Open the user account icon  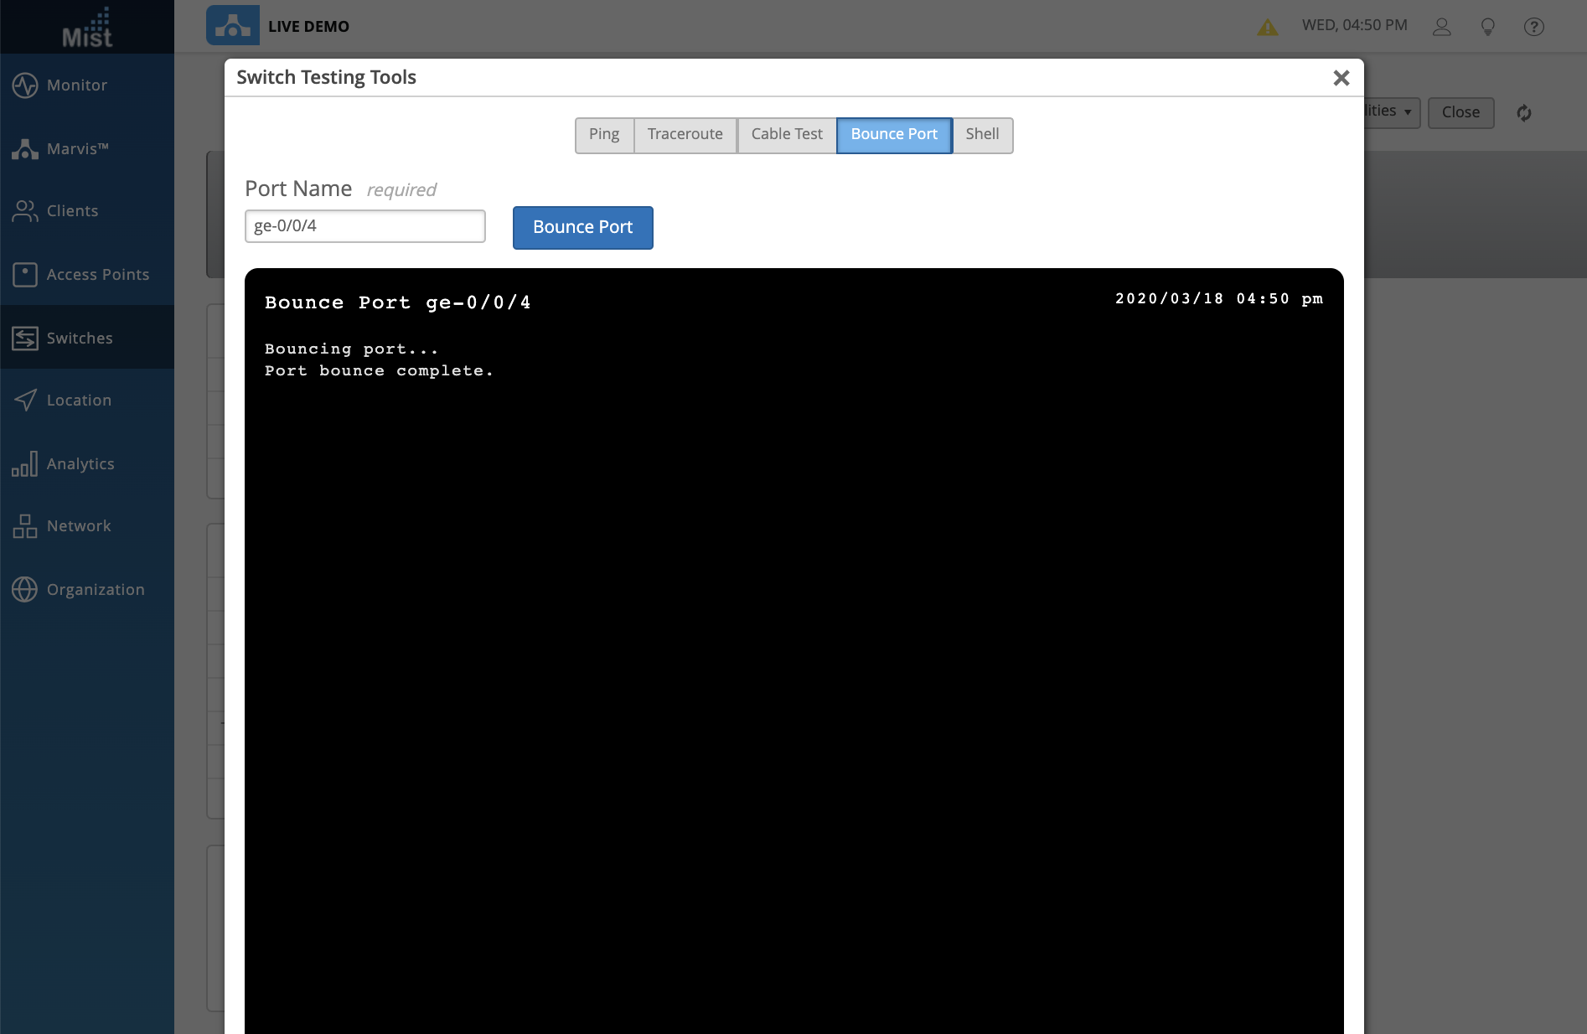[1442, 27]
